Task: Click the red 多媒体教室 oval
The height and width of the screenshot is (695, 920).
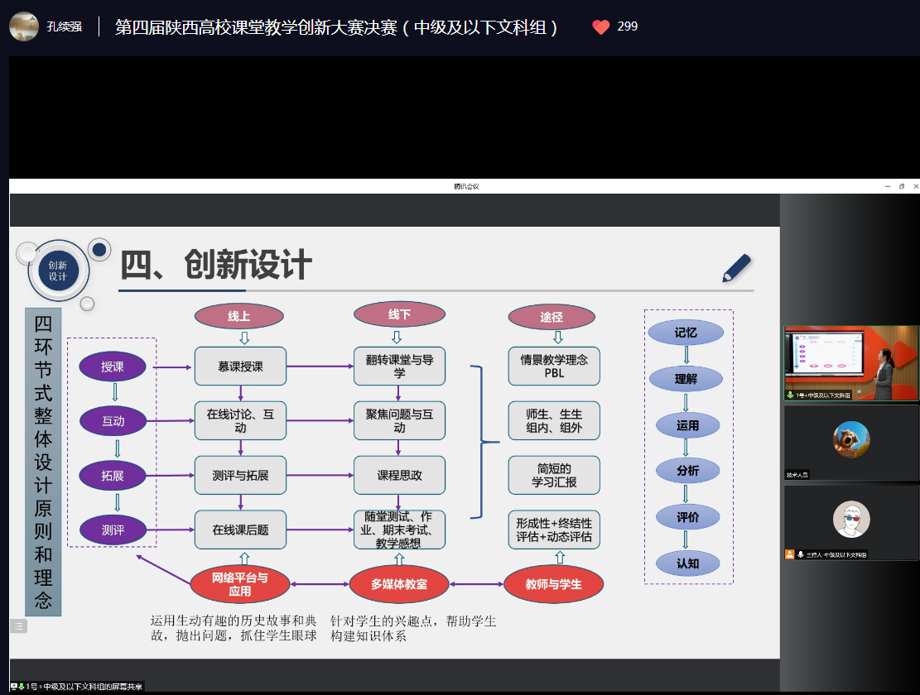Action: (x=399, y=584)
